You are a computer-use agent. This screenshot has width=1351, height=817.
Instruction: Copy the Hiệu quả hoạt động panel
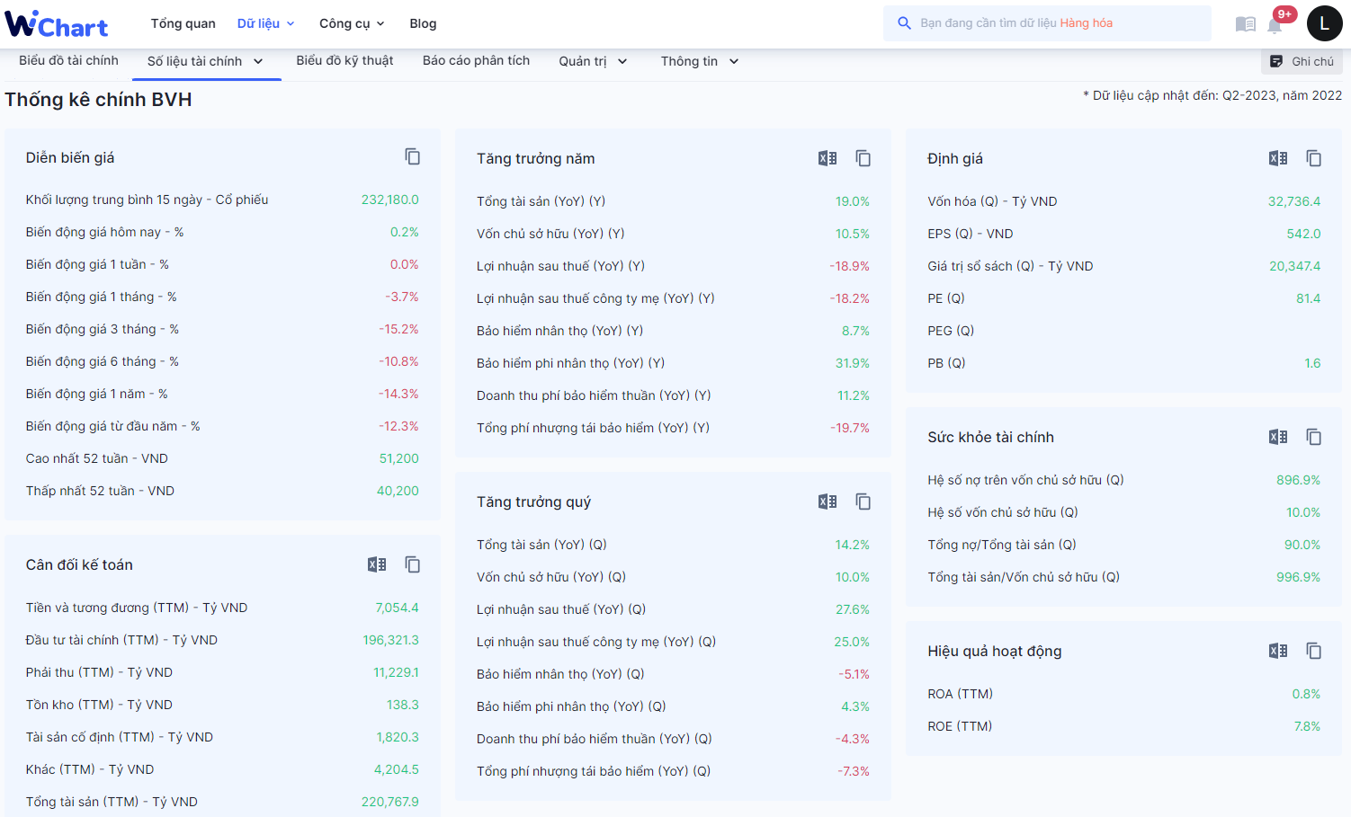pyautogui.click(x=1314, y=651)
